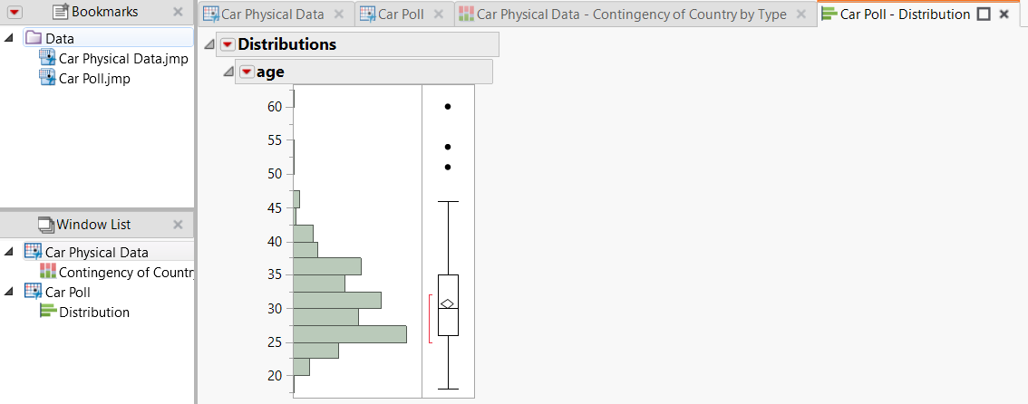Screen dimensions: 1028x404
Task: Click the Car Physical Data table icon in Window List
Action: (x=34, y=252)
